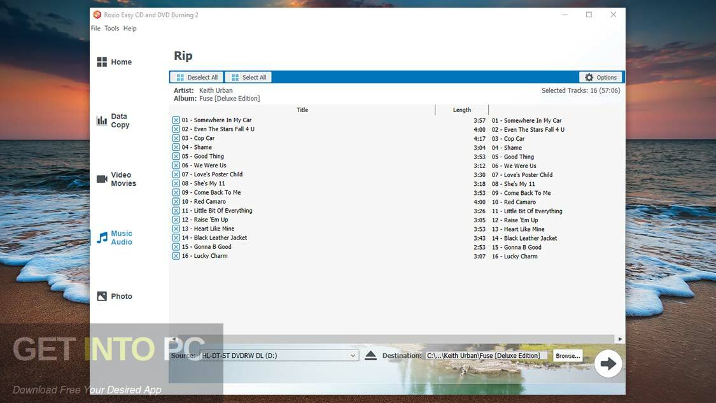
Task: Click the 'Selected Tracks: 16 (57:06)' text
Action: click(581, 90)
